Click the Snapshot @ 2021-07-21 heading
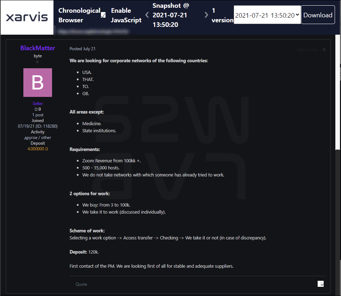 [171, 15]
